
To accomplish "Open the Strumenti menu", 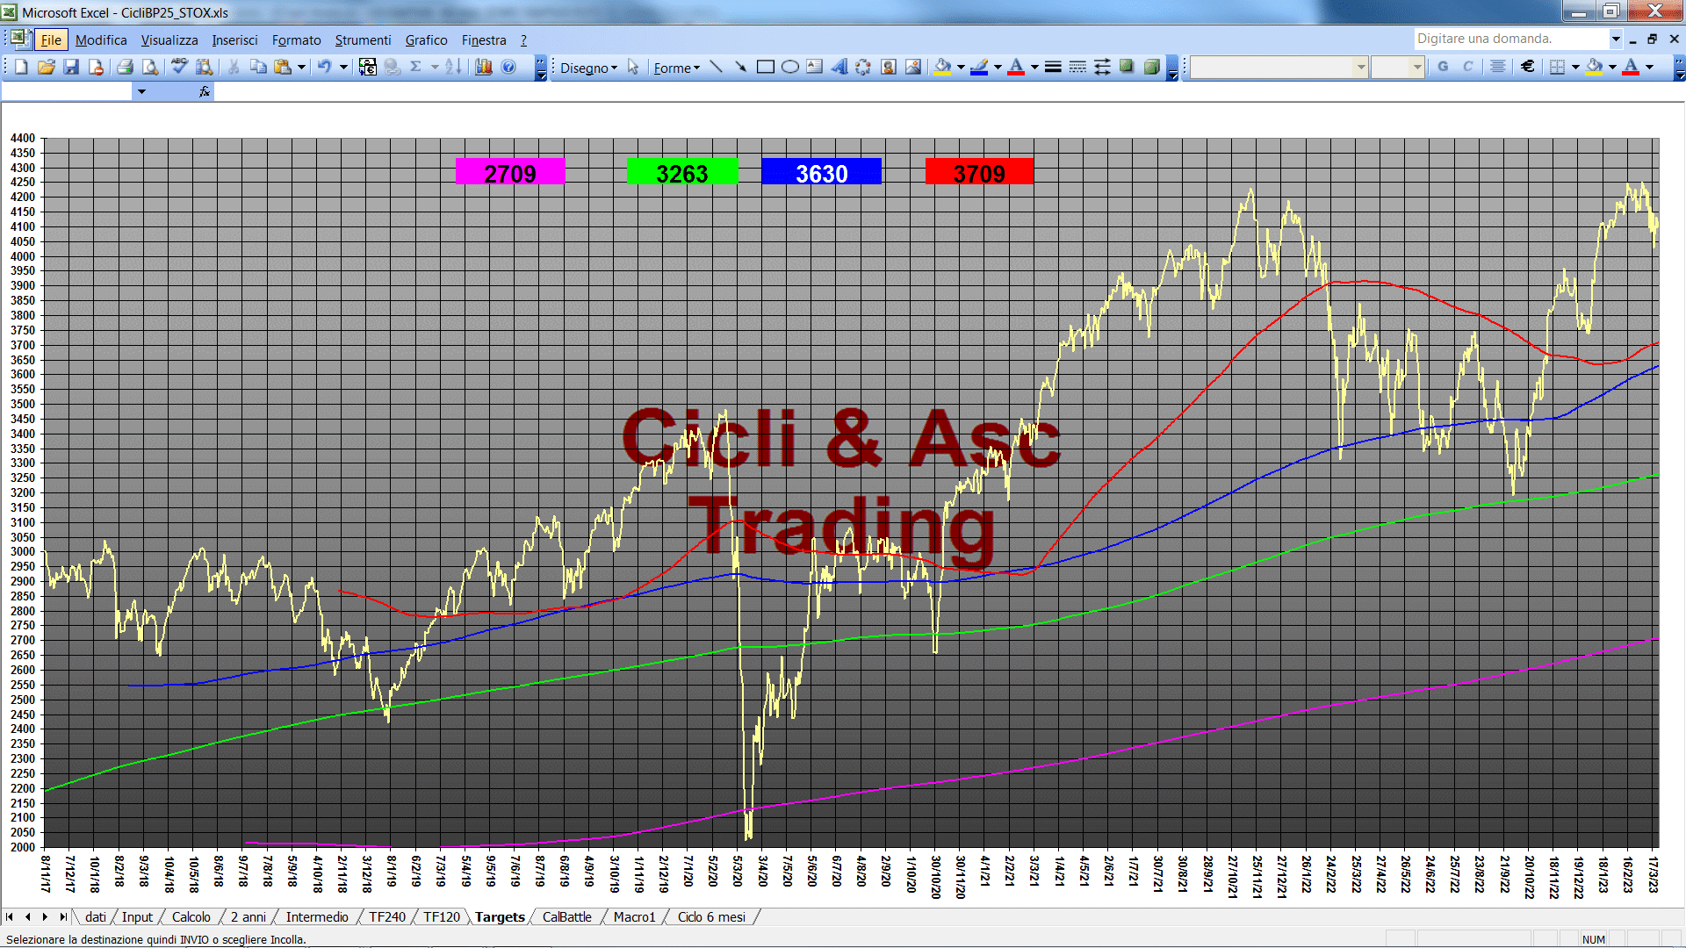I will [363, 40].
